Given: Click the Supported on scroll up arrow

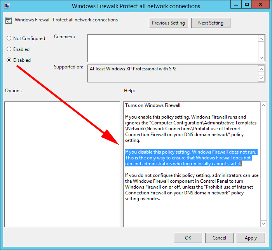Looking at the screenshot, I should pos(262,69).
